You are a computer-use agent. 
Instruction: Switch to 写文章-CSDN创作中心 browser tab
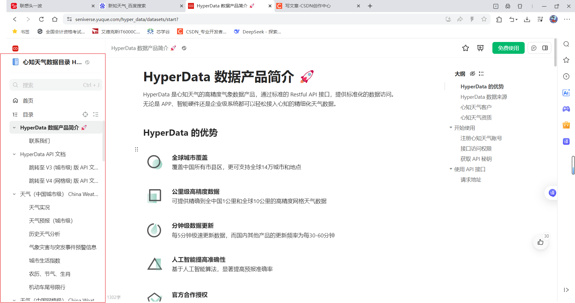[x=318, y=6]
